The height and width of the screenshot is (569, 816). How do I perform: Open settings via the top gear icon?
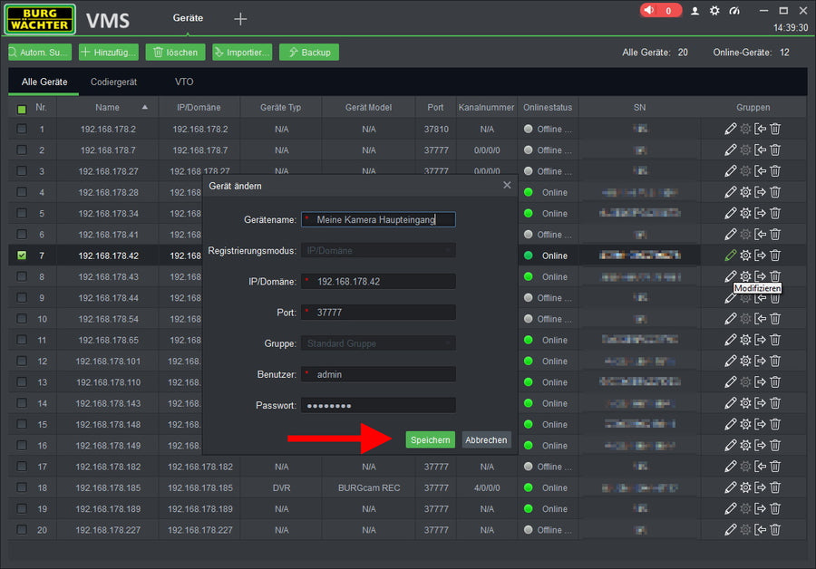[x=714, y=11]
